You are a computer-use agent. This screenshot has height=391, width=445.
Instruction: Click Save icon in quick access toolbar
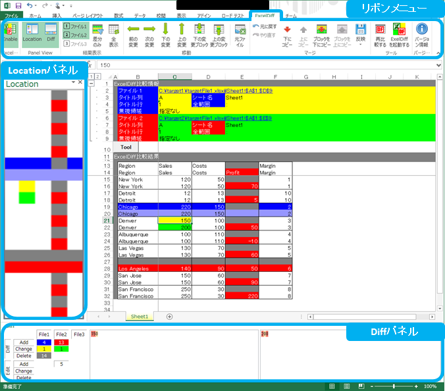18,5
